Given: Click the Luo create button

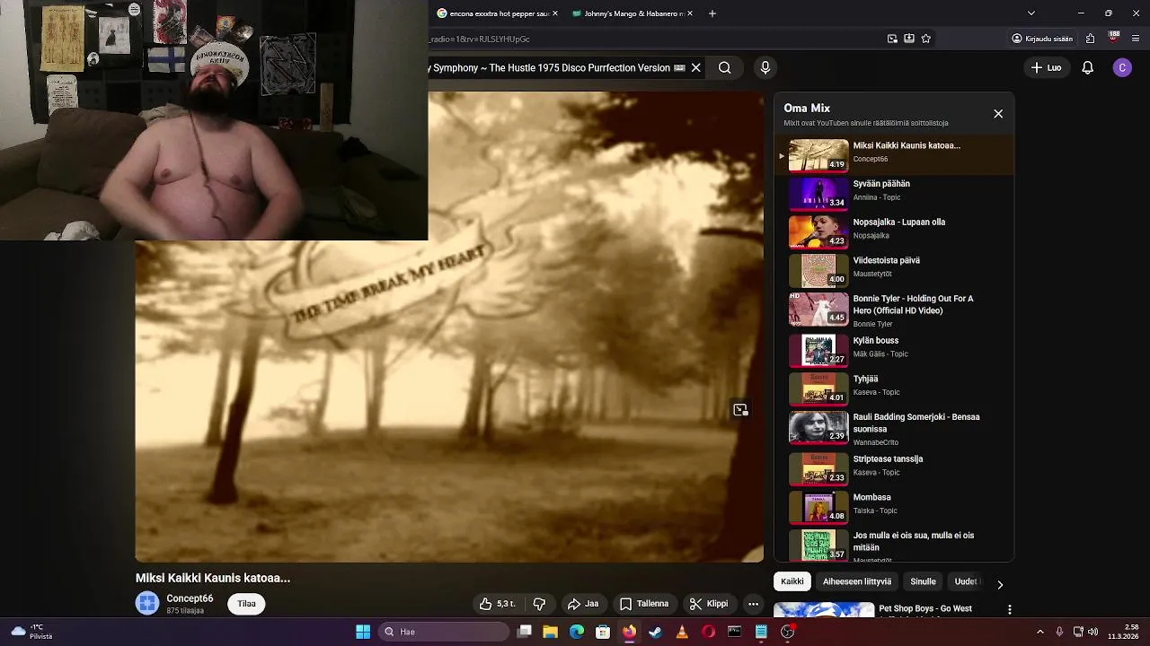Looking at the screenshot, I should [x=1046, y=67].
